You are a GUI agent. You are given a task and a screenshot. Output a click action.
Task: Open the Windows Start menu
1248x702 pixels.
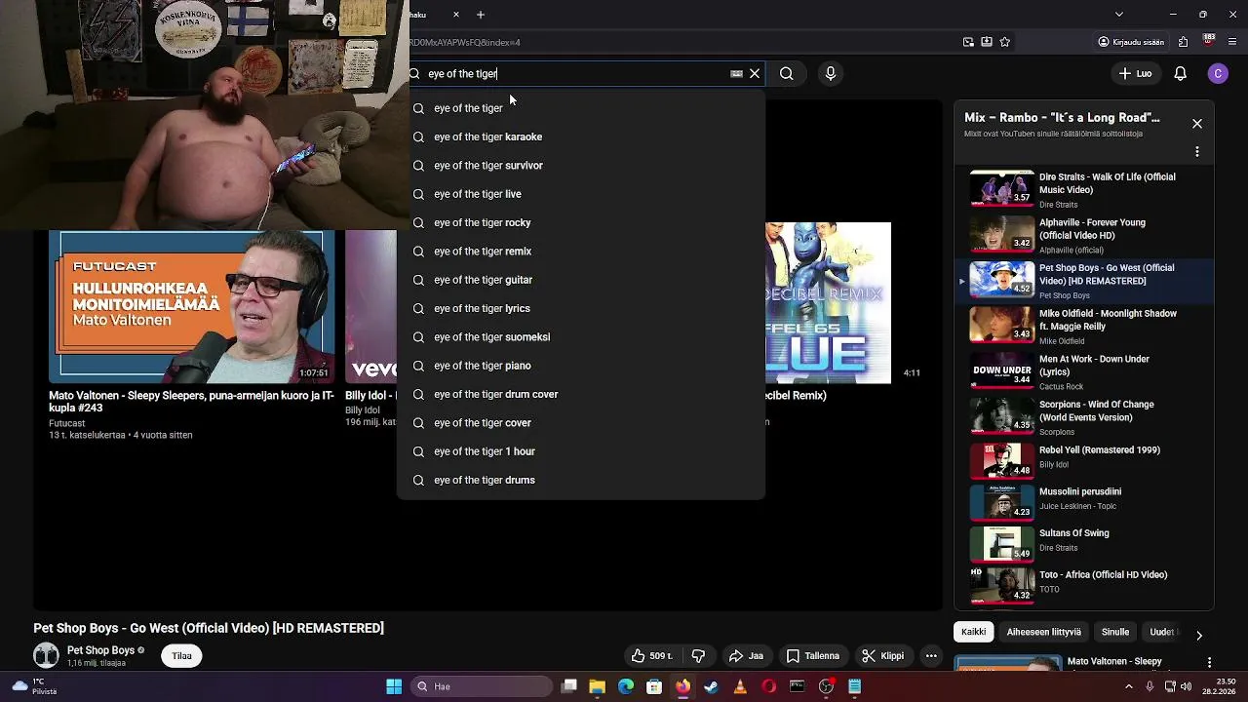pyautogui.click(x=394, y=686)
